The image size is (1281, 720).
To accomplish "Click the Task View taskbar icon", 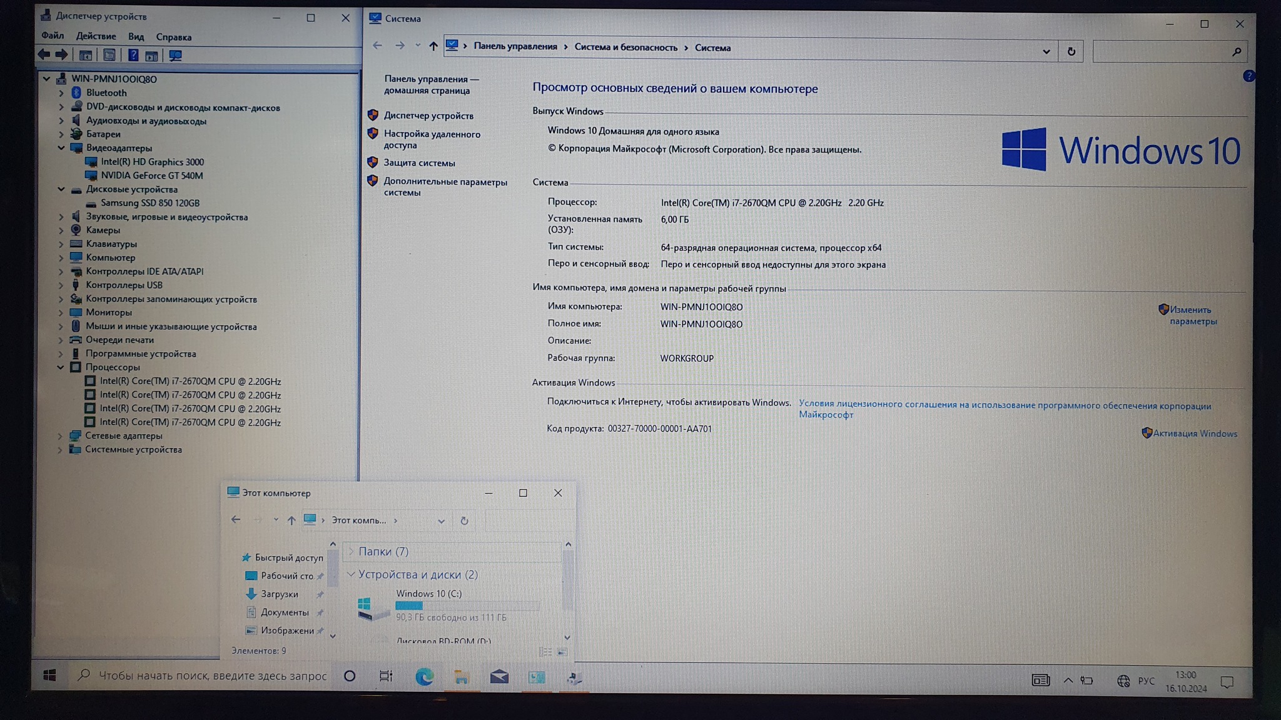I will [x=386, y=676].
